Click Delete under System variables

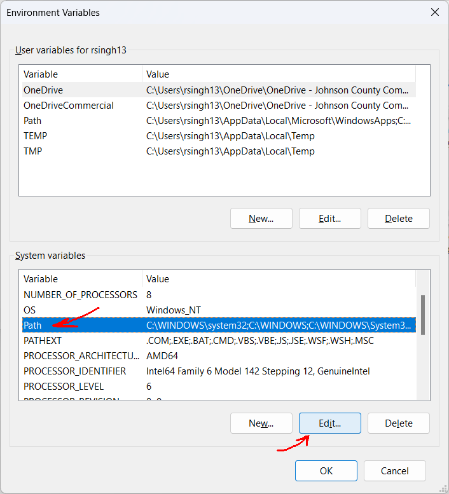click(x=399, y=423)
